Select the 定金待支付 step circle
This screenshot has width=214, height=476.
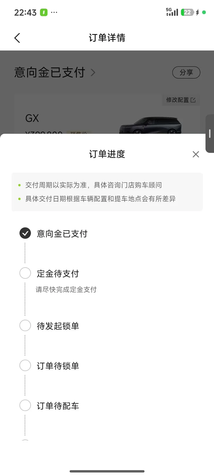(x=25, y=273)
